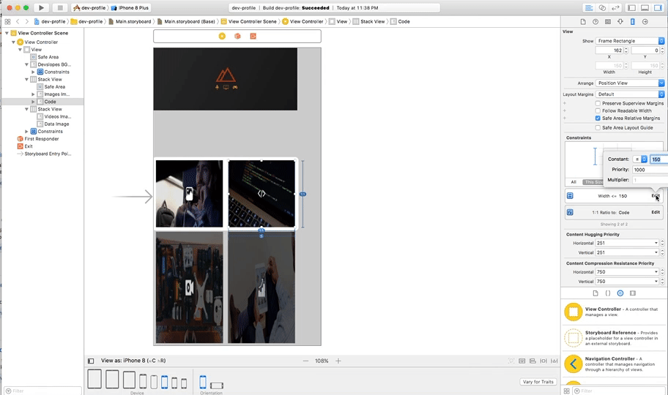Filter constraints by All

[x=574, y=182]
